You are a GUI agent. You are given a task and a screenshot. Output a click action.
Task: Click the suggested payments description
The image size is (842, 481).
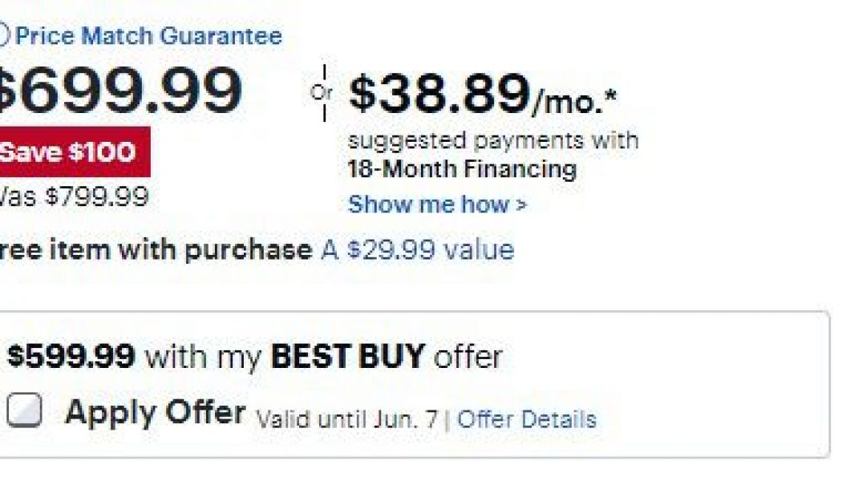tap(493, 139)
